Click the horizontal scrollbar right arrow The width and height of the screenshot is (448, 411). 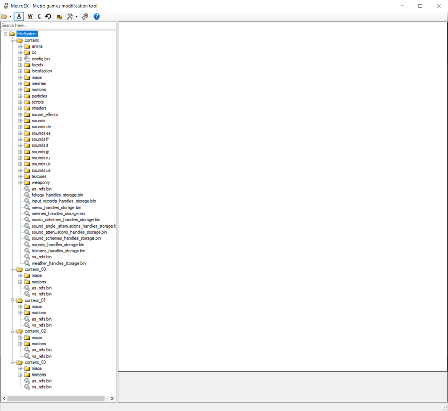[x=112, y=398]
